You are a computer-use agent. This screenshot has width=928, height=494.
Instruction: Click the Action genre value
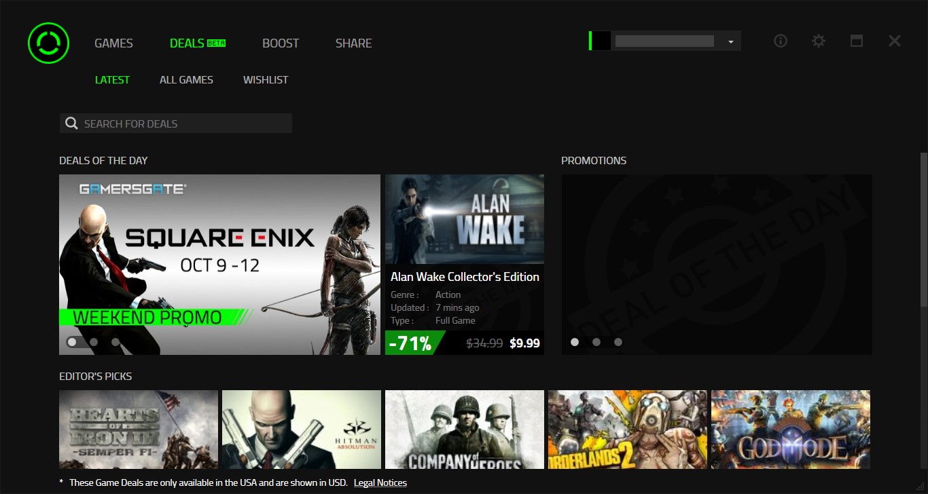point(448,294)
